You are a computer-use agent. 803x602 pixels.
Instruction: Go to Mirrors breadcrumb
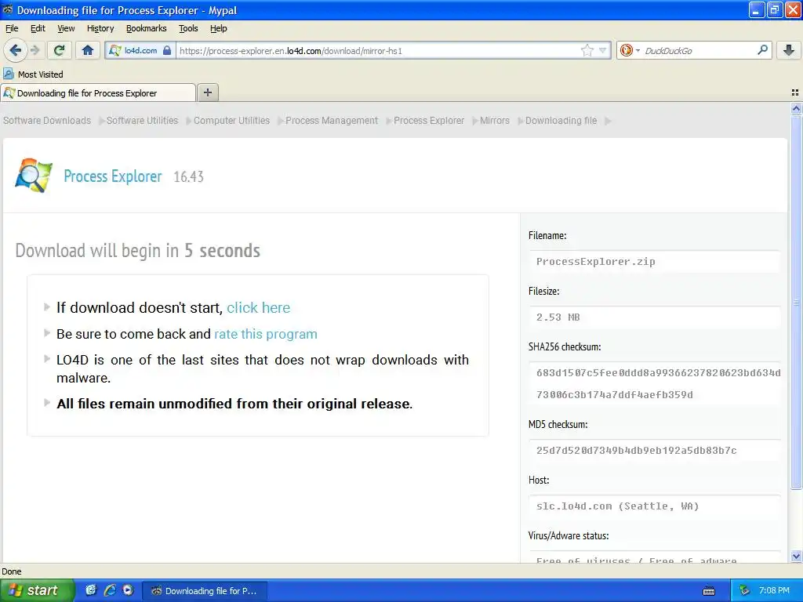pos(495,120)
